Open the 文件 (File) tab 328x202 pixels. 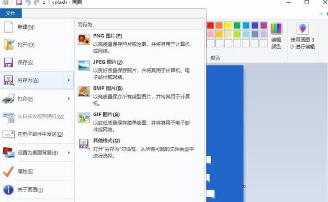pos(11,13)
